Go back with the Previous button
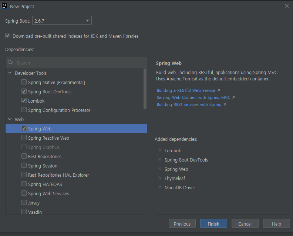This screenshot has width=293, height=236. click(182, 224)
